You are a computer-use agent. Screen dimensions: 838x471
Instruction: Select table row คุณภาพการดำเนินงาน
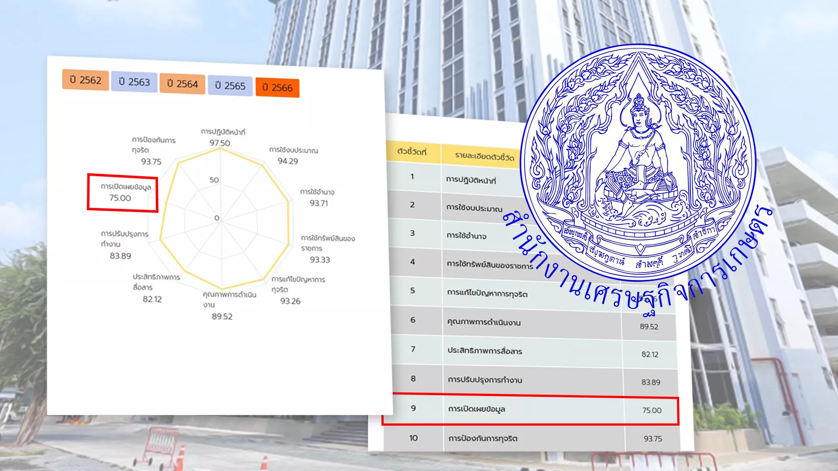(x=533, y=322)
